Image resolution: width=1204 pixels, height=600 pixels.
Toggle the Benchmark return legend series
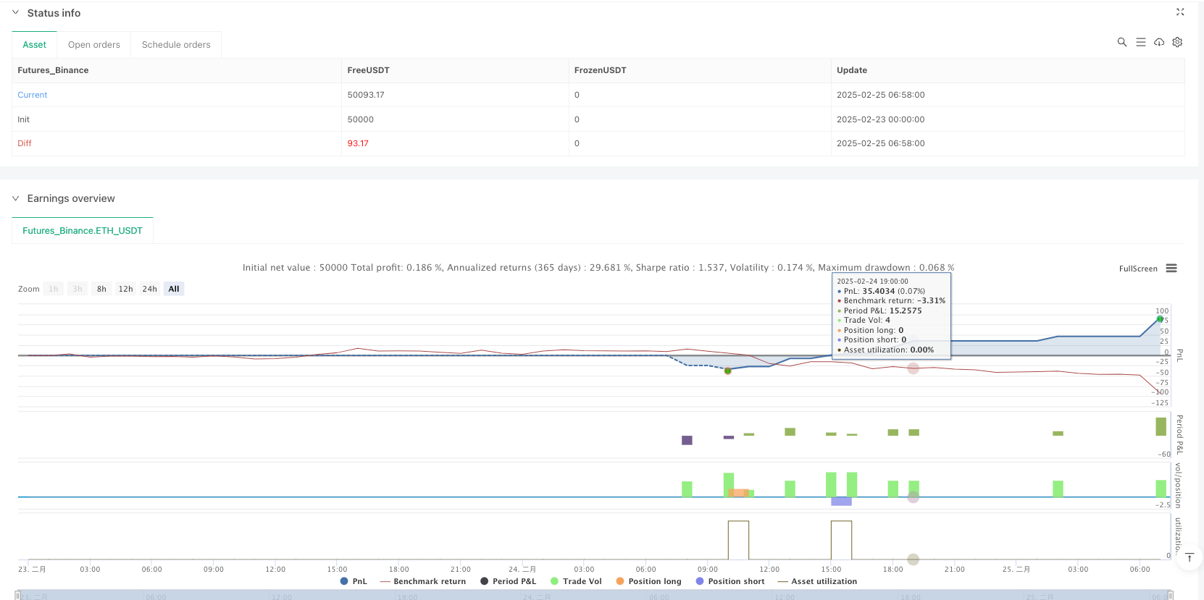[x=423, y=581]
